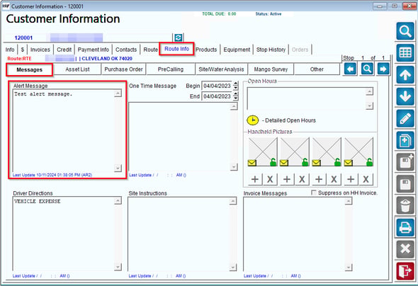Click the refresh icon beside customer number
The image size is (418, 286).
tap(178, 38)
